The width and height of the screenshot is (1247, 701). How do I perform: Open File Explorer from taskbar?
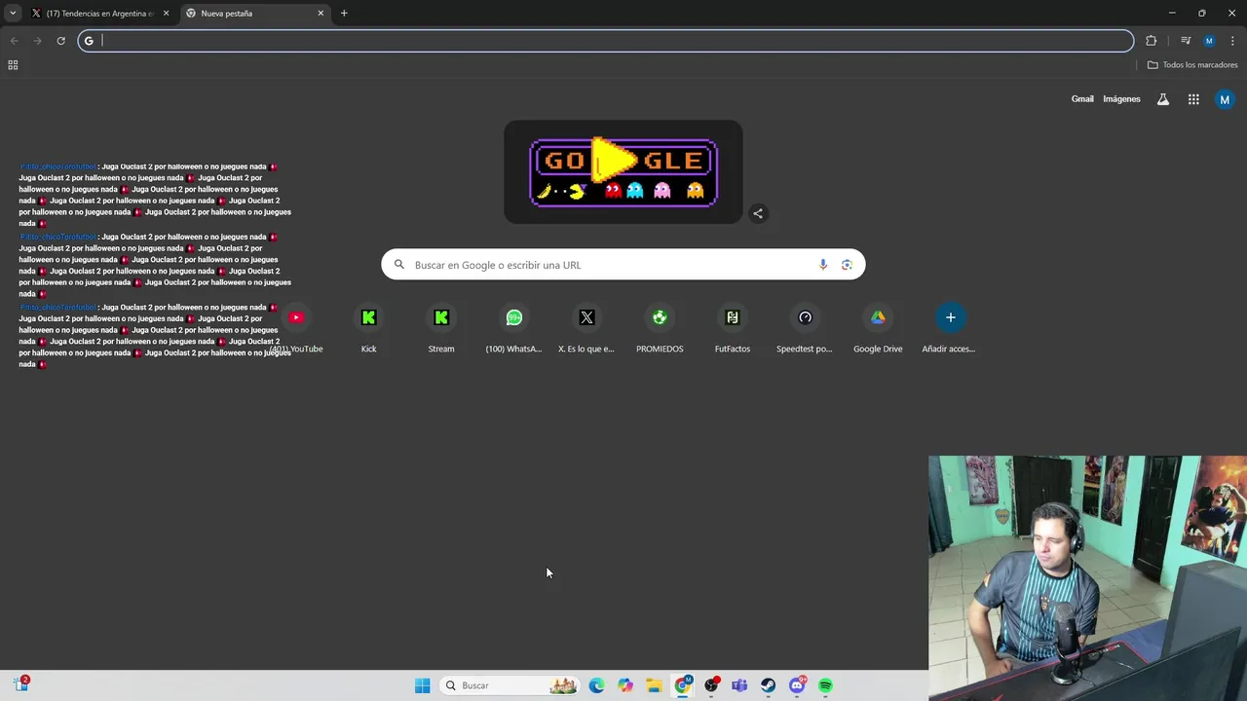(654, 685)
